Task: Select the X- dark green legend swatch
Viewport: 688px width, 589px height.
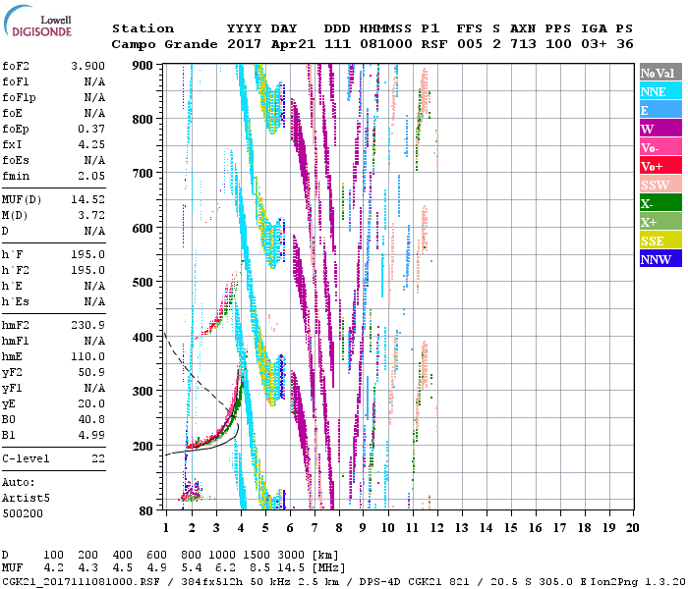Action: pos(660,203)
